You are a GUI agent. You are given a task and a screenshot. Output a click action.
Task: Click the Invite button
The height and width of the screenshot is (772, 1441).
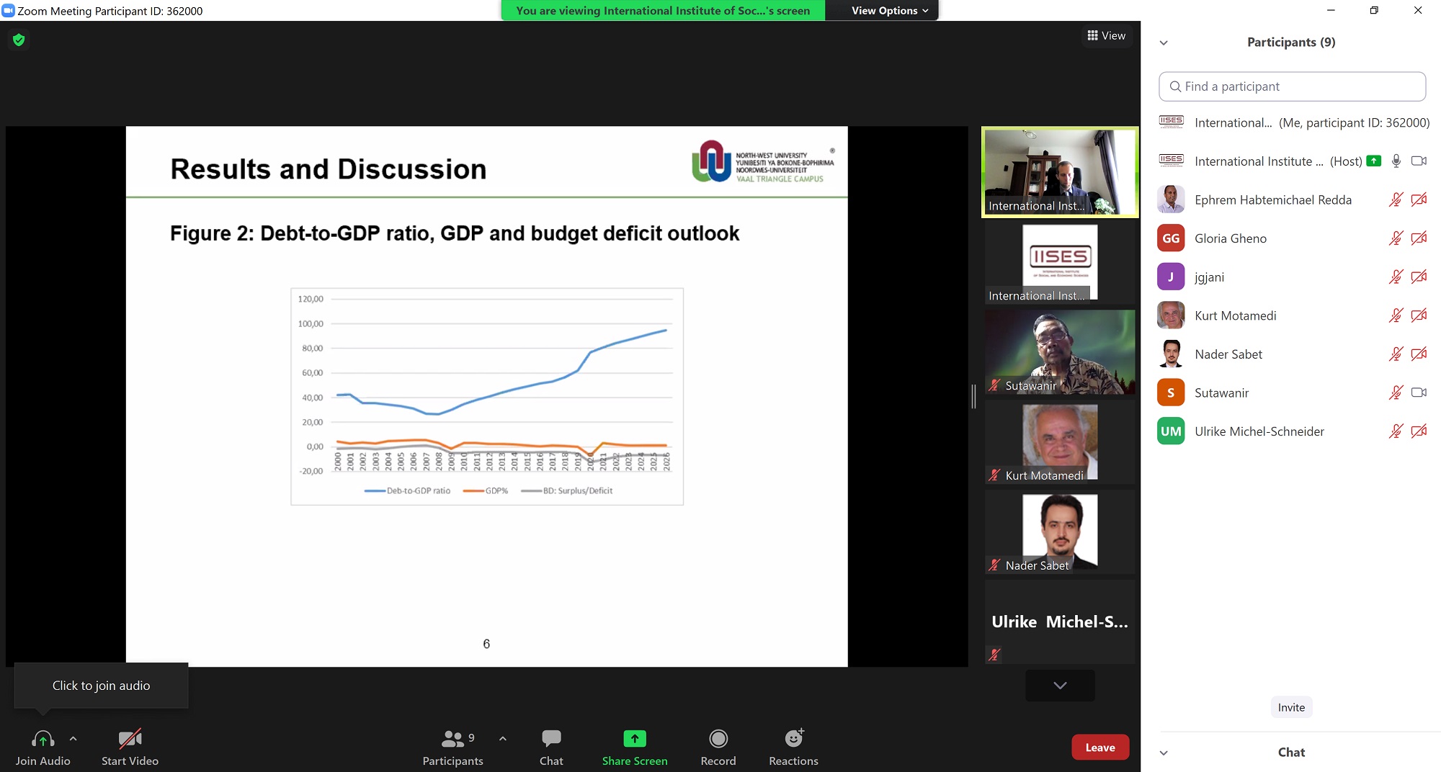click(x=1291, y=707)
